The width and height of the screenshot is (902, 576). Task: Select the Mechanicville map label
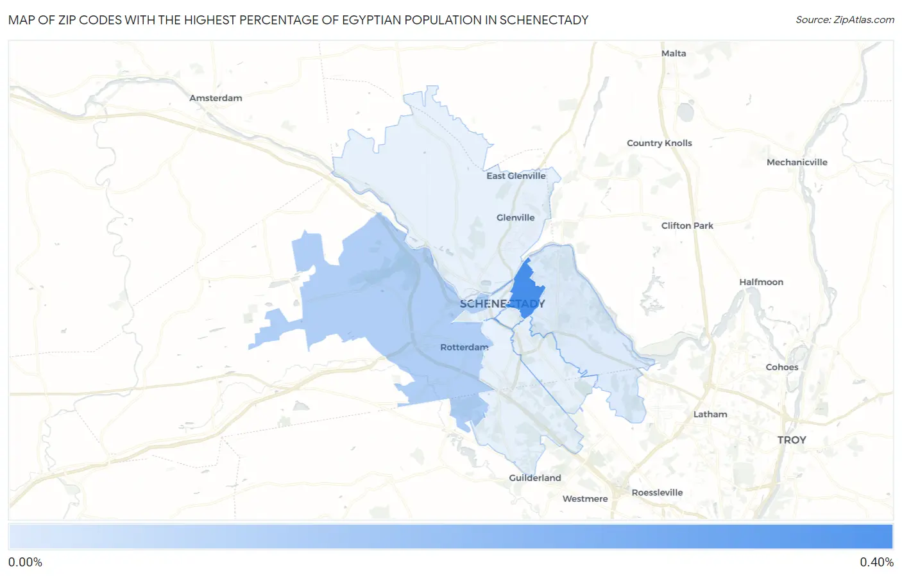tap(797, 162)
